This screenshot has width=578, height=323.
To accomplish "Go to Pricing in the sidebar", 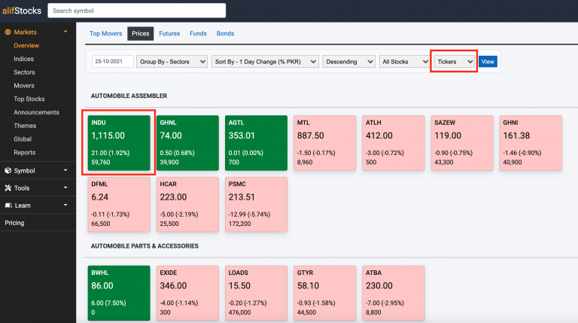I will click(x=17, y=223).
